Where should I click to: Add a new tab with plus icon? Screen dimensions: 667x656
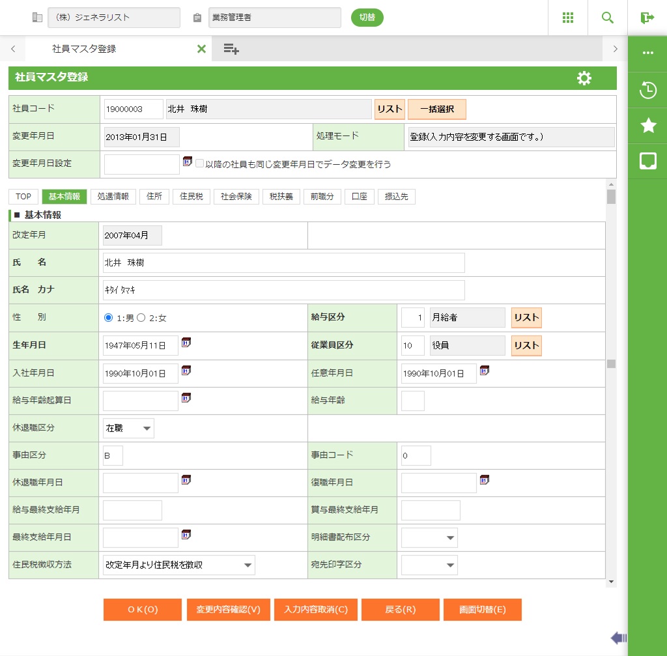pos(231,49)
